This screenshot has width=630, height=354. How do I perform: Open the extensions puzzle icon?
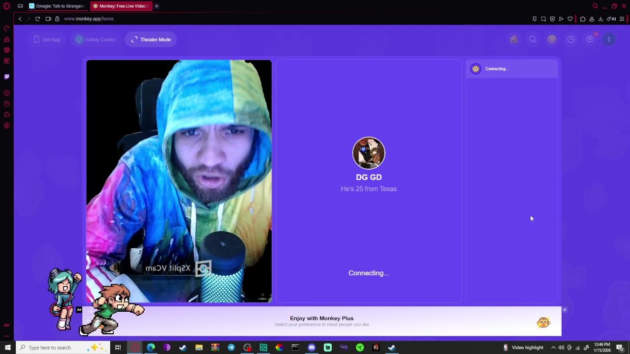pyautogui.click(x=583, y=19)
